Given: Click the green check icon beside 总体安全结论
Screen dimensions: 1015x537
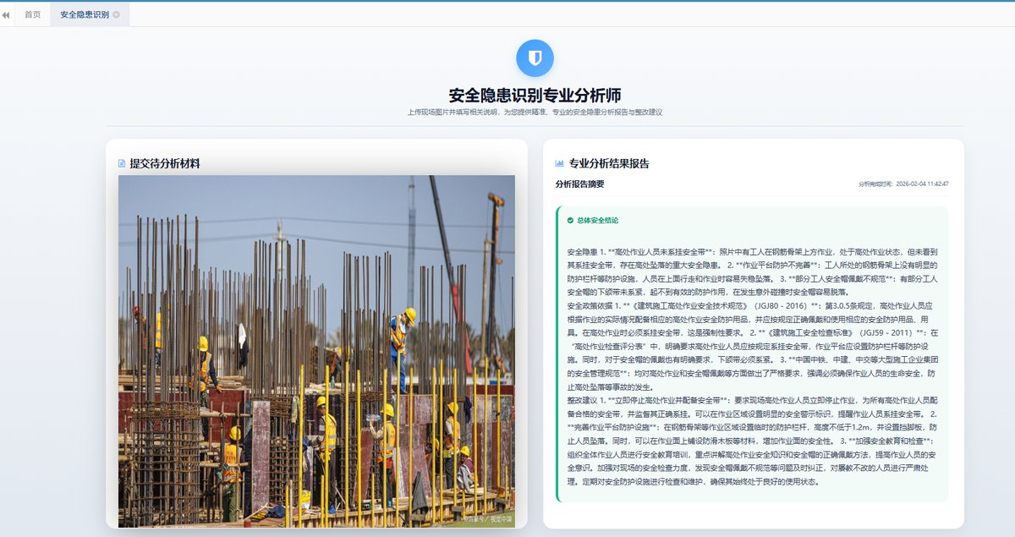Looking at the screenshot, I should coord(570,220).
